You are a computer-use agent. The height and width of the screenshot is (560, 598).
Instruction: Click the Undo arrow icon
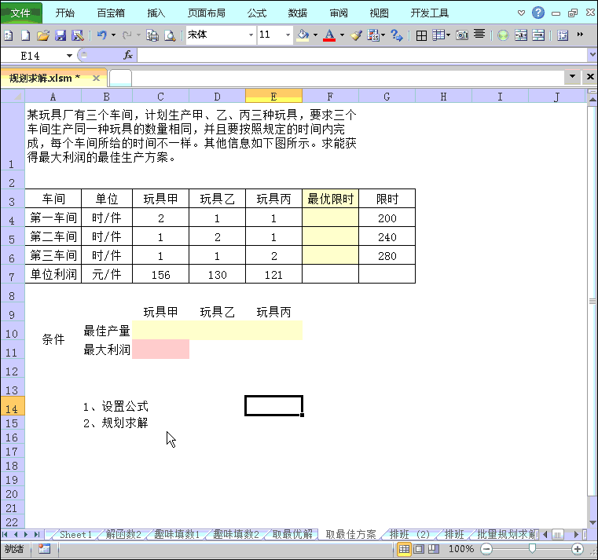(101, 35)
